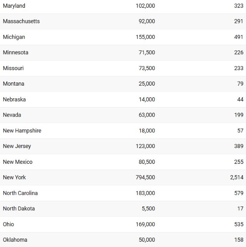The image size is (246, 247).
Task: Select the New Mexico row label
Action: [18, 162]
